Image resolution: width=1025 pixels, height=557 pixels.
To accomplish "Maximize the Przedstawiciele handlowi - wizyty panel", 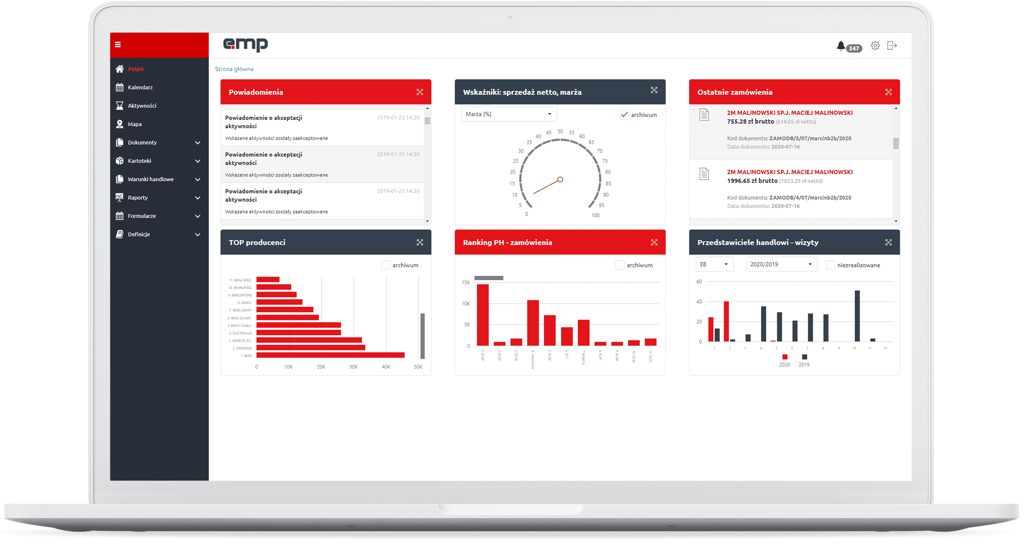I will 889,242.
